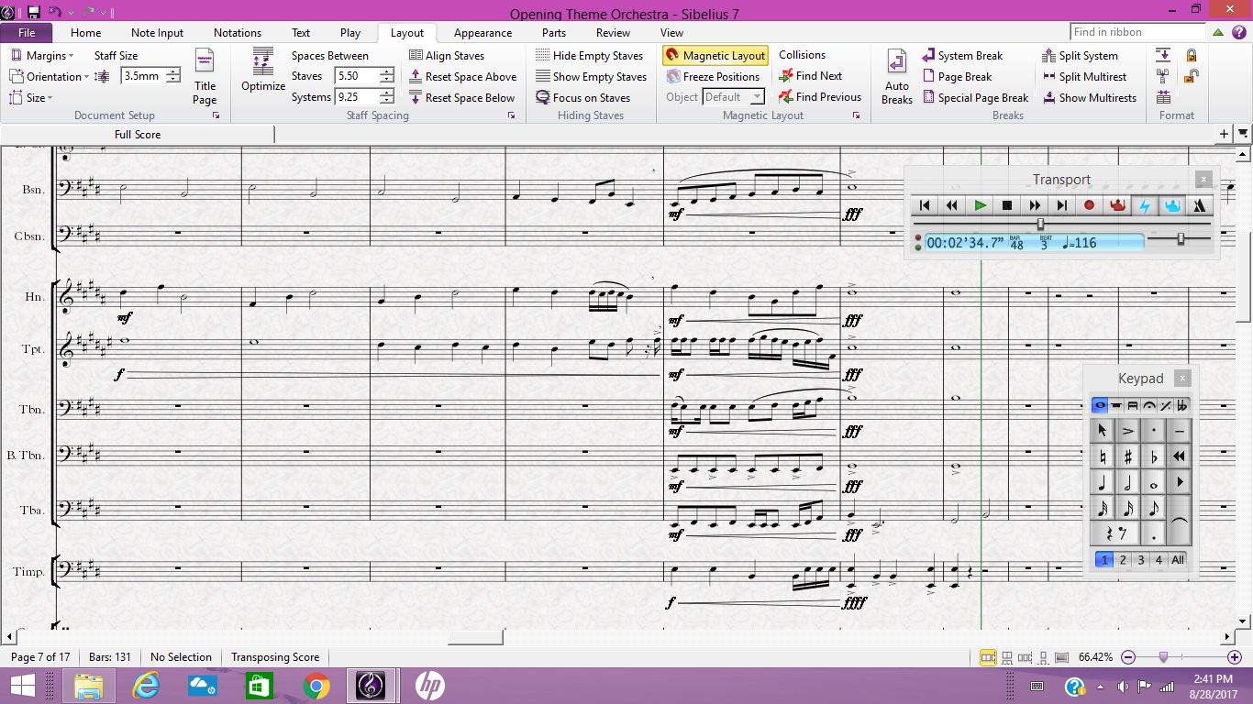Increase Staves spacing value stepper

[x=386, y=71]
